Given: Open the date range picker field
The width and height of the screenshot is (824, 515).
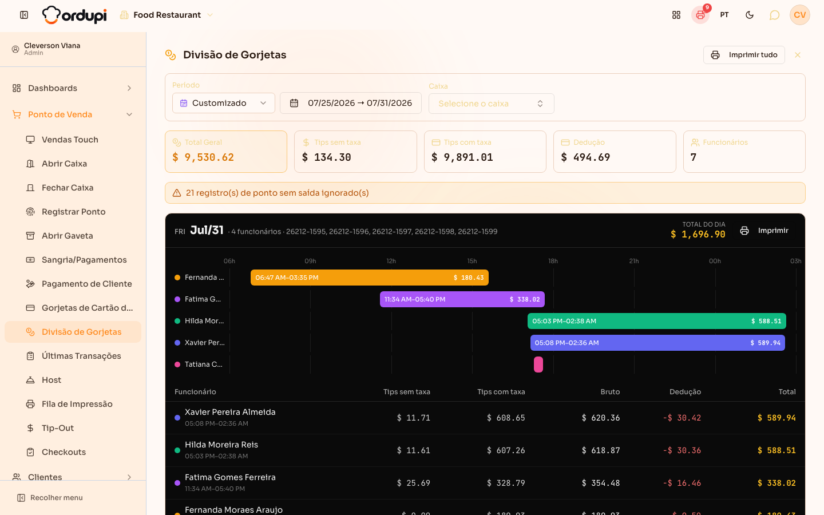Looking at the screenshot, I should (351, 103).
